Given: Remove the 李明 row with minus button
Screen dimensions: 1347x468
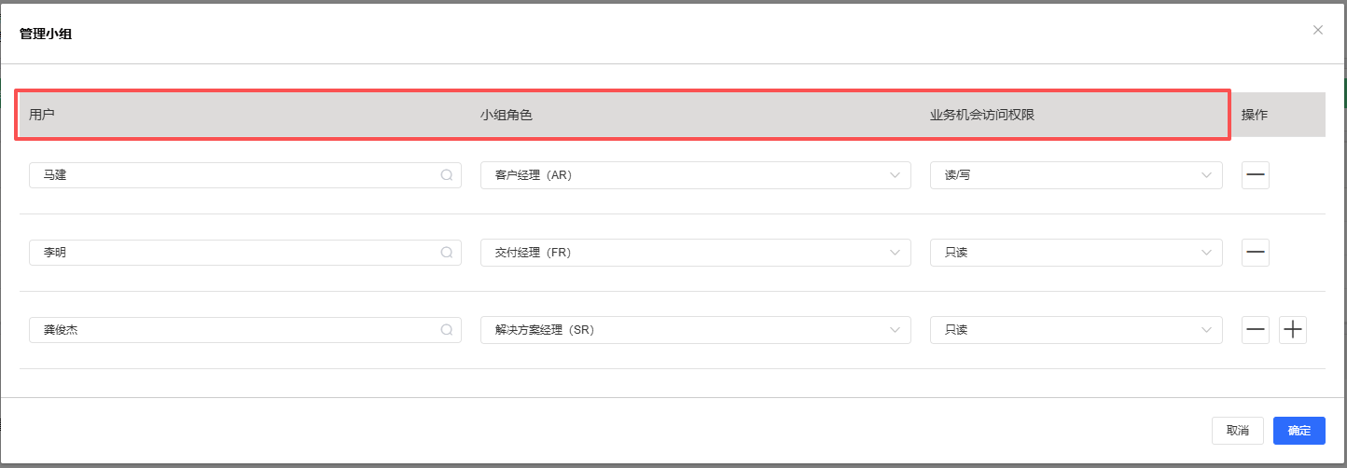Looking at the screenshot, I should coord(1255,253).
